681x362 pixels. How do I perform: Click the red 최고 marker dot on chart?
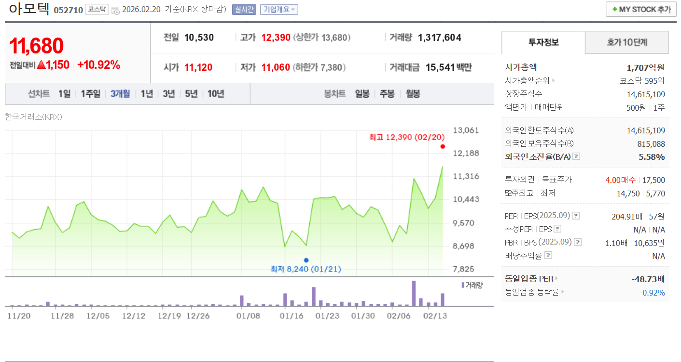[x=443, y=146]
